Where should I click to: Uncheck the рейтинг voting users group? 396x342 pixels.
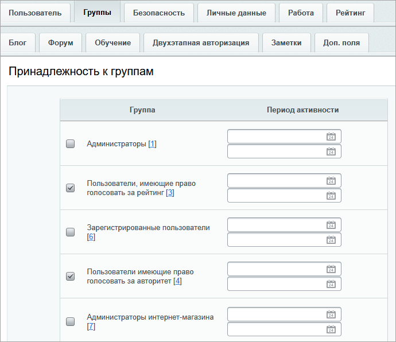click(x=71, y=188)
